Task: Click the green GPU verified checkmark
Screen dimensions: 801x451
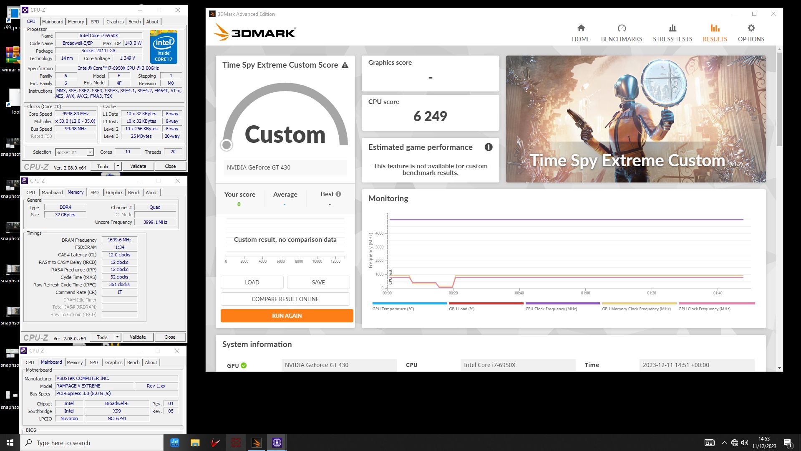Action: [x=244, y=365]
